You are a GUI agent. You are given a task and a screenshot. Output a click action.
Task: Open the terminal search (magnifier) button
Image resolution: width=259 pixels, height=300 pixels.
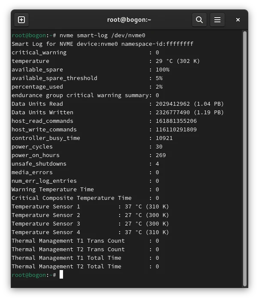(x=199, y=20)
